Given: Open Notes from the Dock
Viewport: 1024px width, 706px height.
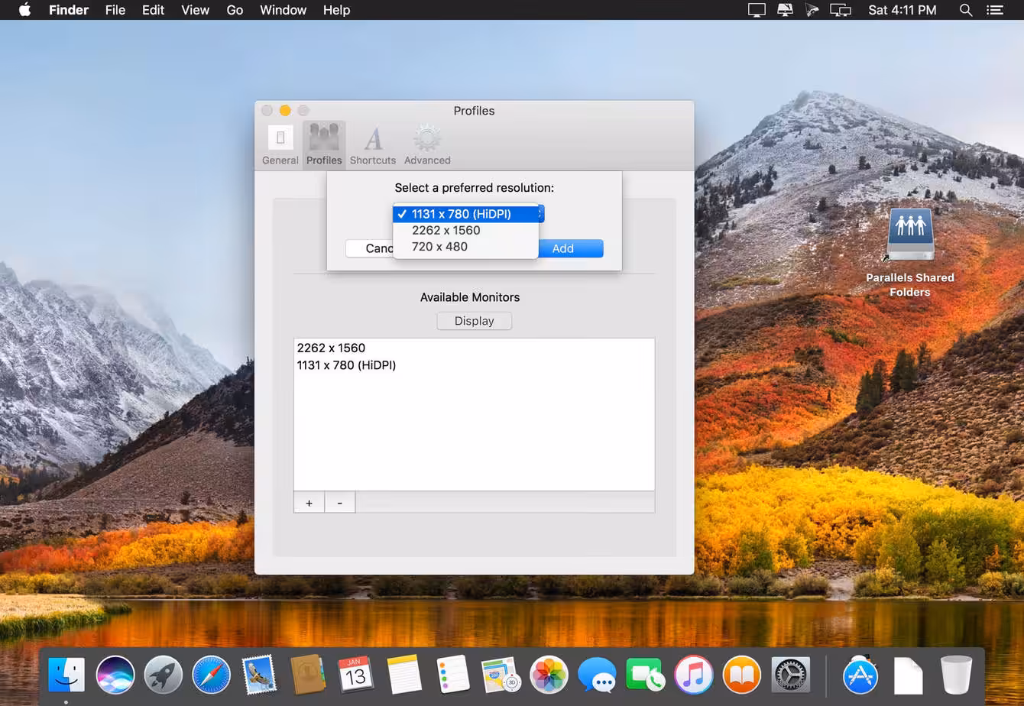Looking at the screenshot, I should click(x=404, y=675).
